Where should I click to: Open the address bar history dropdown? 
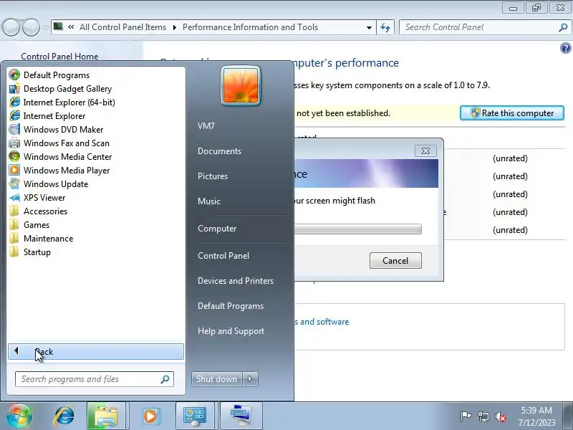pos(369,27)
